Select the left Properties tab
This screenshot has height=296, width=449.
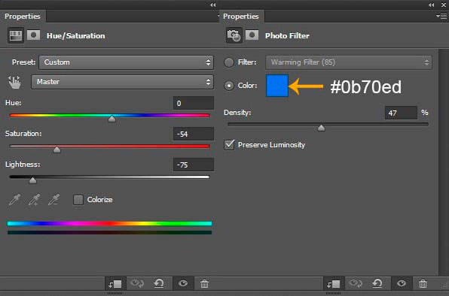coord(23,17)
